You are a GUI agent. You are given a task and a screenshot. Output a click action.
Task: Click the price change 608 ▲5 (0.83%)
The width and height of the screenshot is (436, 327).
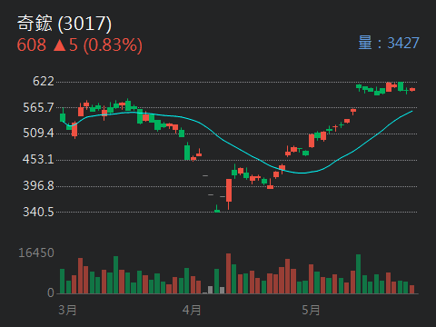79,45
